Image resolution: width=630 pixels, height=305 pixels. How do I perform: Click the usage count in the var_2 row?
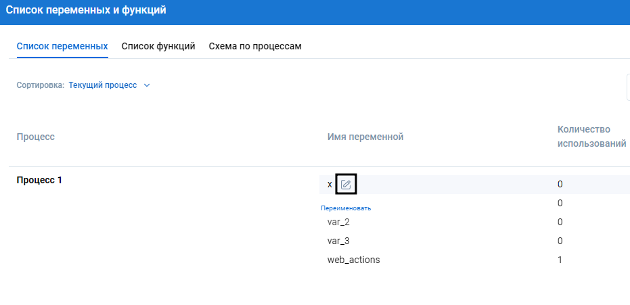pyautogui.click(x=560, y=222)
